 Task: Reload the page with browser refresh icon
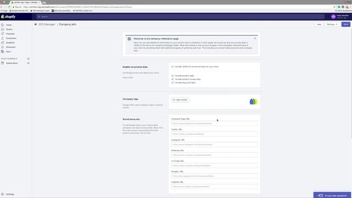coord(9,7)
